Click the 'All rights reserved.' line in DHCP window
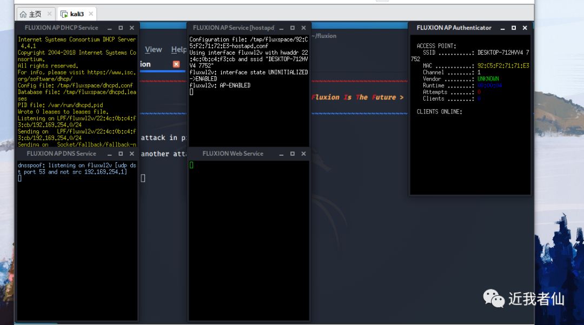 coord(48,66)
